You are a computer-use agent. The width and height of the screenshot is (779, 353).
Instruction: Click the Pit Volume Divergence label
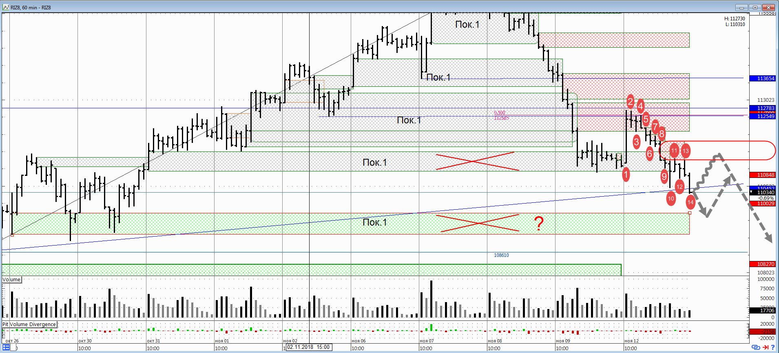pyautogui.click(x=29, y=324)
